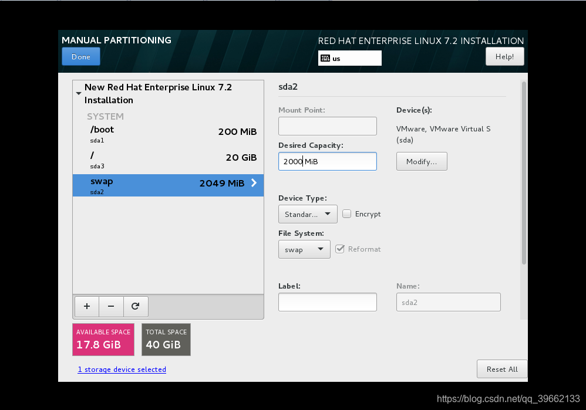Click the 2049 MiB swap size value

pos(221,184)
